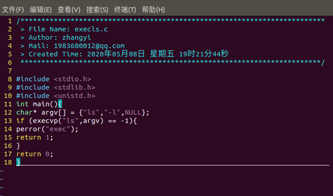Click the email address 1983680012@qq.com
The height and width of the screenshot is (196, 333).
coord(89,46)
